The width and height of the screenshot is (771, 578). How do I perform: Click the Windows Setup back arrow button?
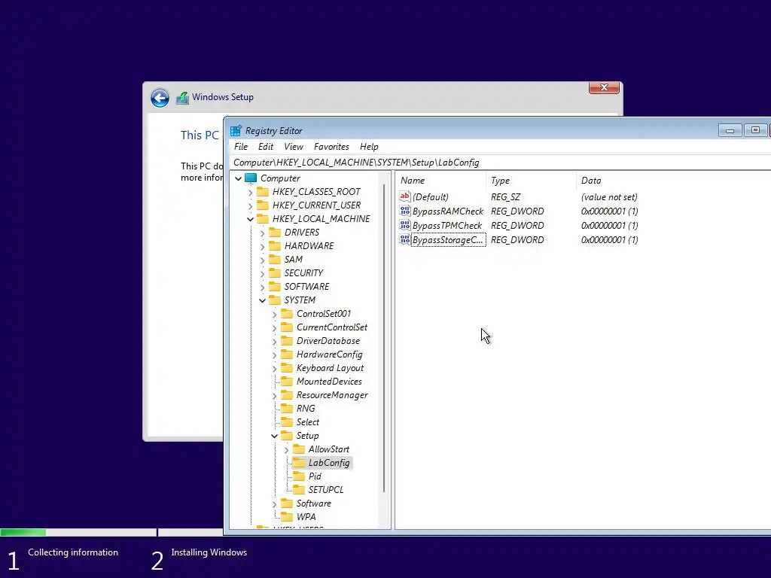click(160, 98)
